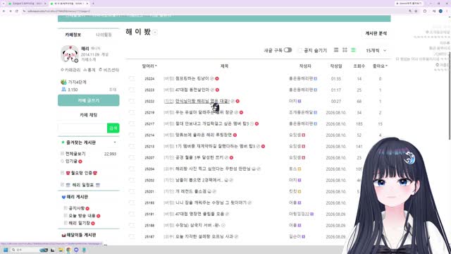Screen dimensions: 451x254
Task: Click the green 검색 search button
Action: [113, 128]
